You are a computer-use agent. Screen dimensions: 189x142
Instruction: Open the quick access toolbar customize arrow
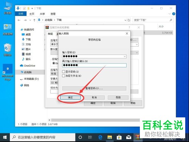tap(32, 8)
